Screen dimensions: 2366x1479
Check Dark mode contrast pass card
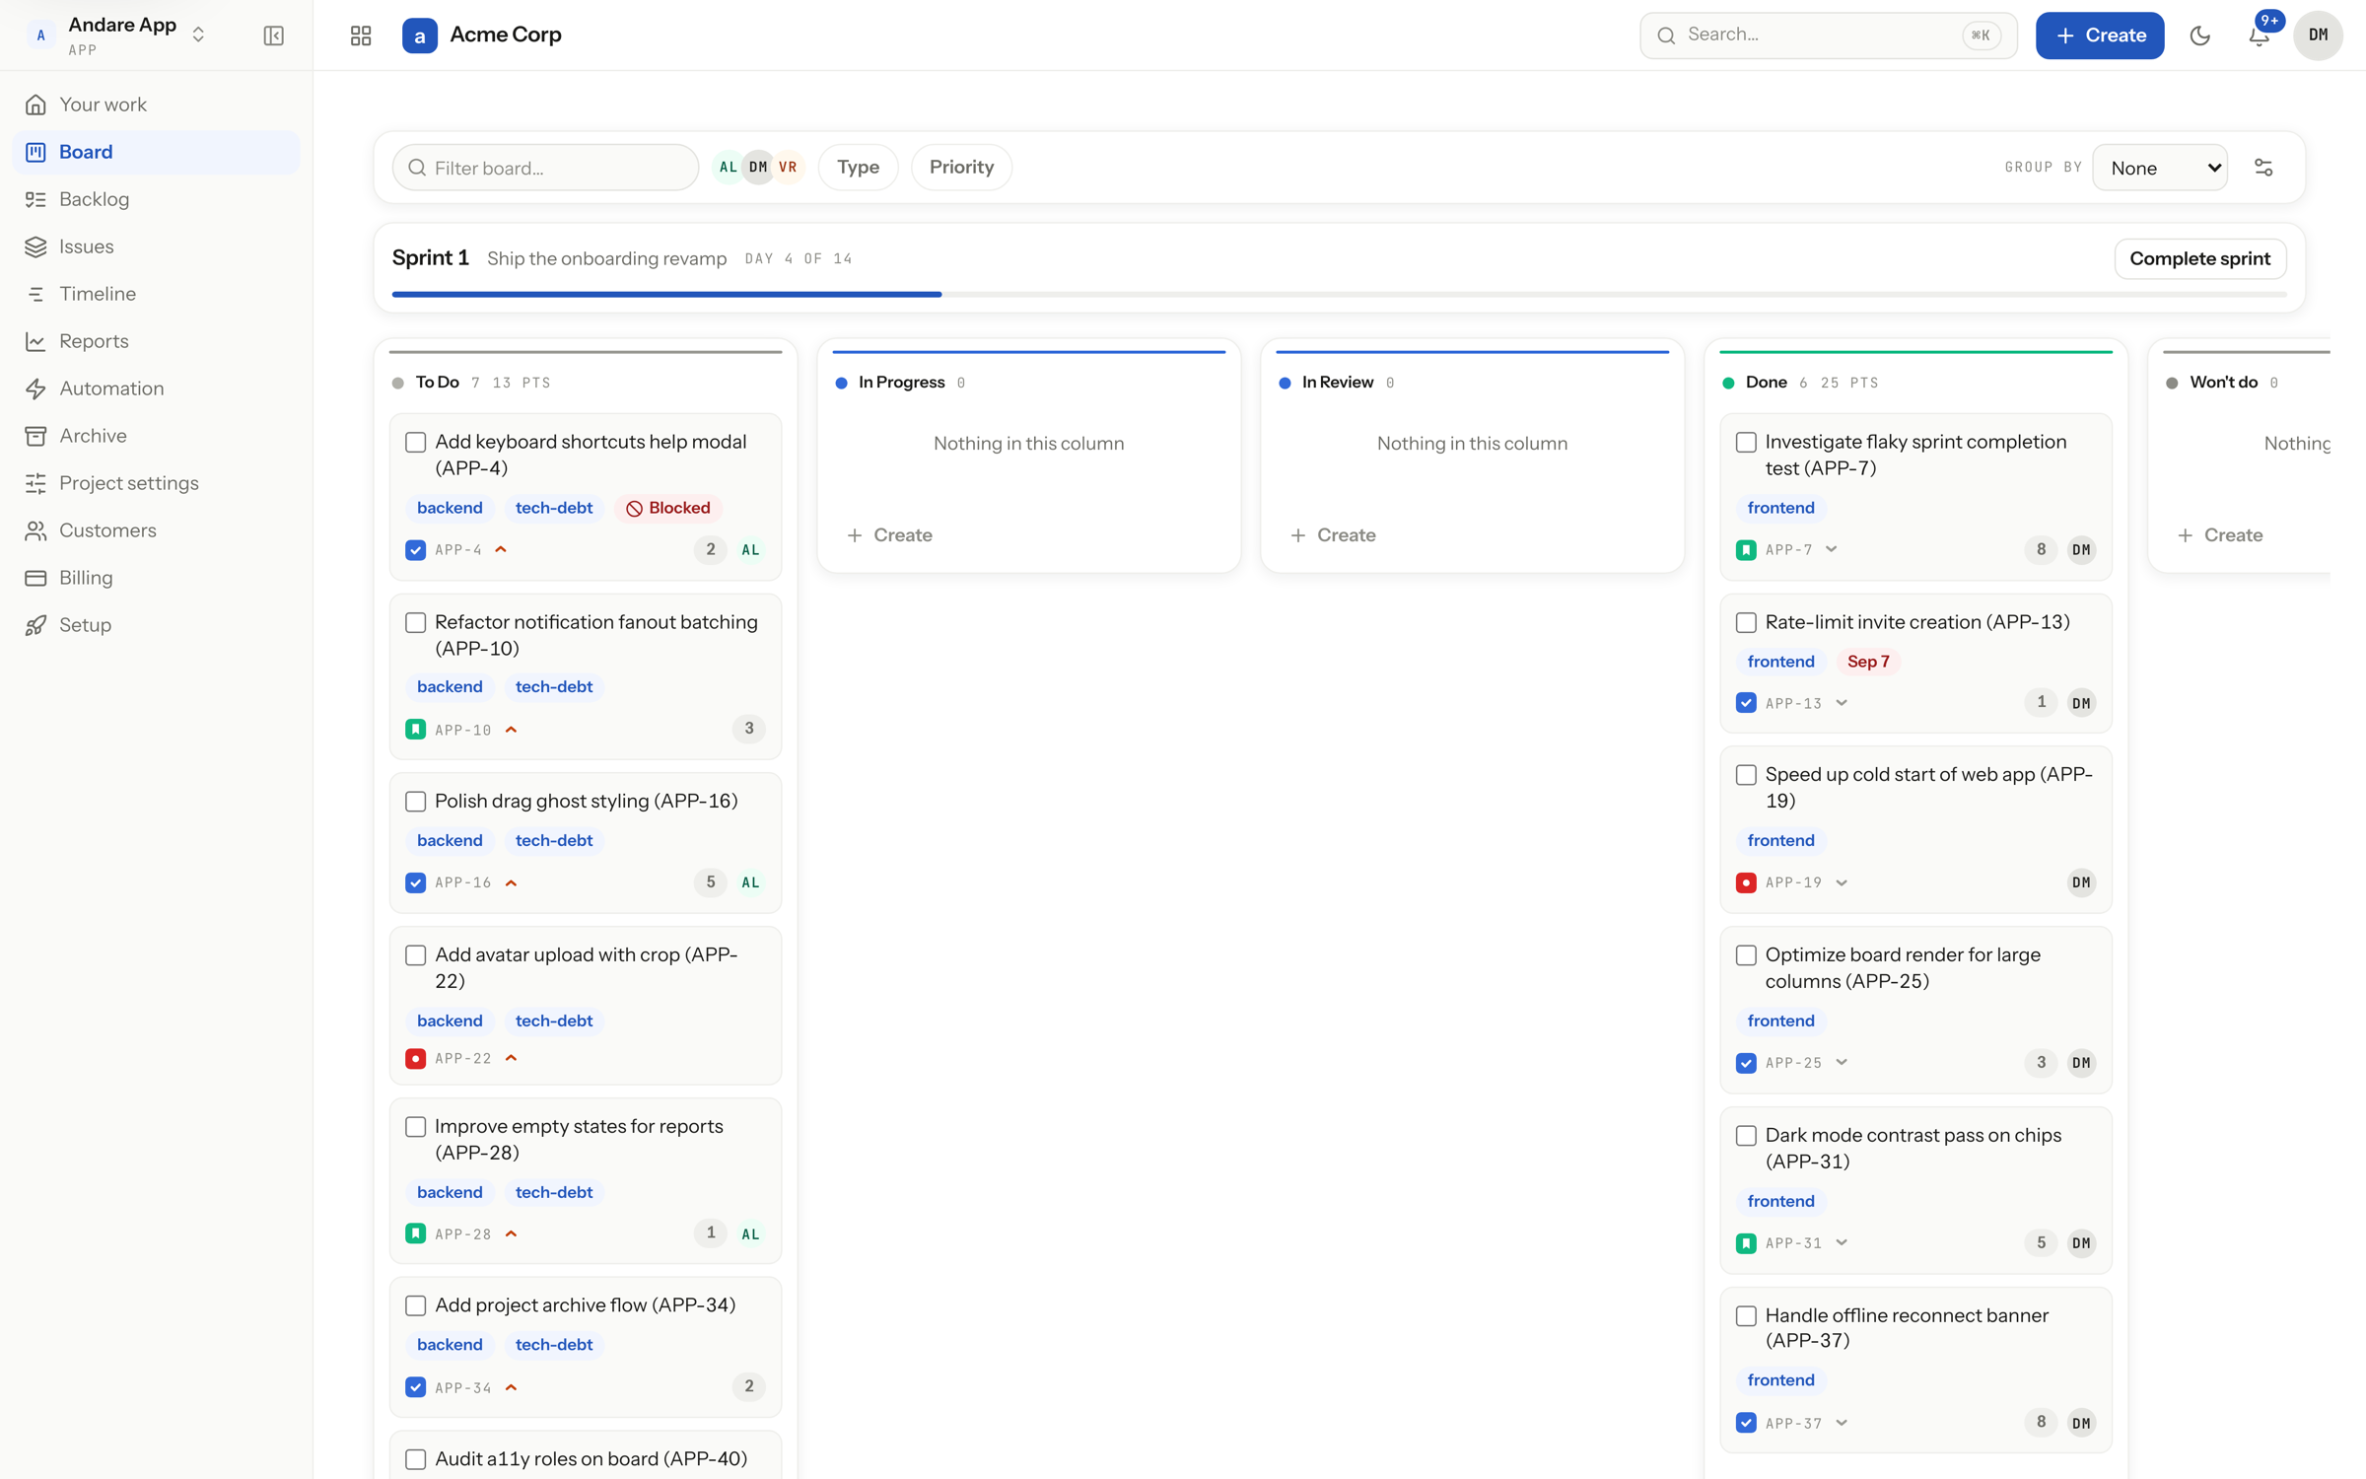tap(1746, 1136)
